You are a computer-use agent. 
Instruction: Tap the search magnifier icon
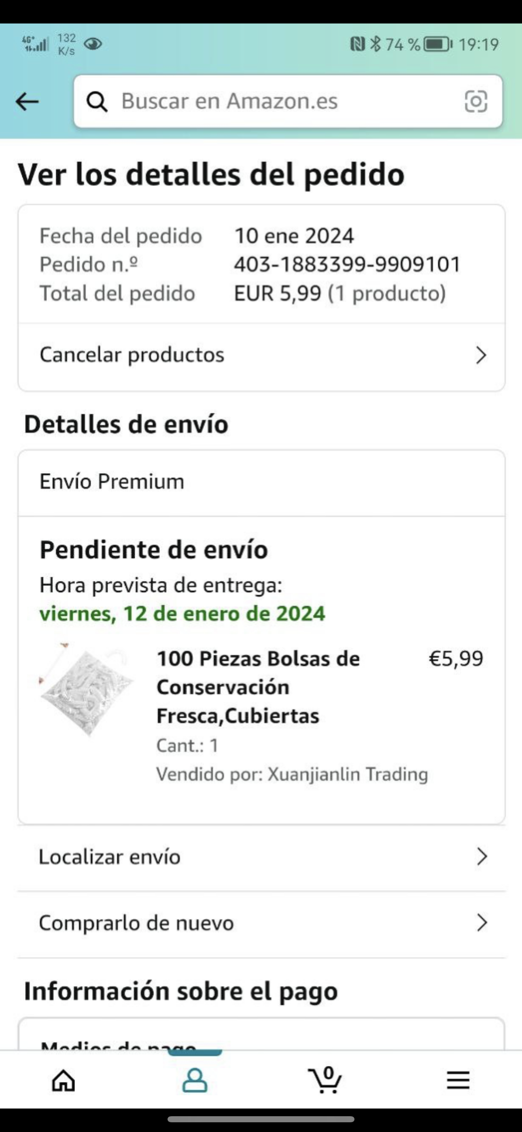click(97, 102)
